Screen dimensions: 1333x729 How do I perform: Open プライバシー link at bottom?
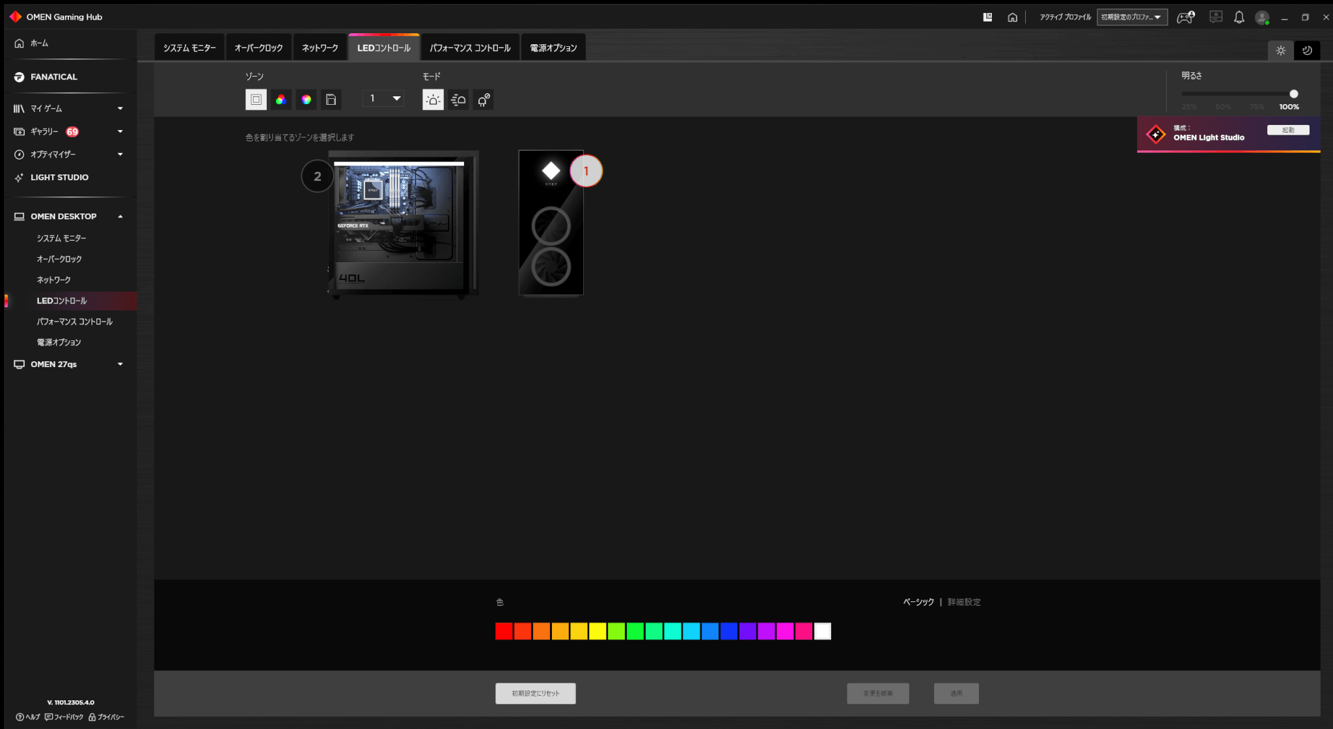click(106, 717)
